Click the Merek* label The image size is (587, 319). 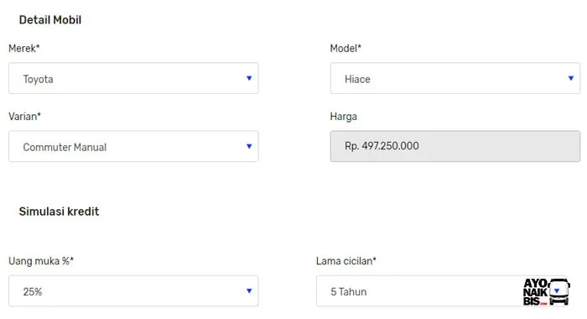tap(24, 49)
